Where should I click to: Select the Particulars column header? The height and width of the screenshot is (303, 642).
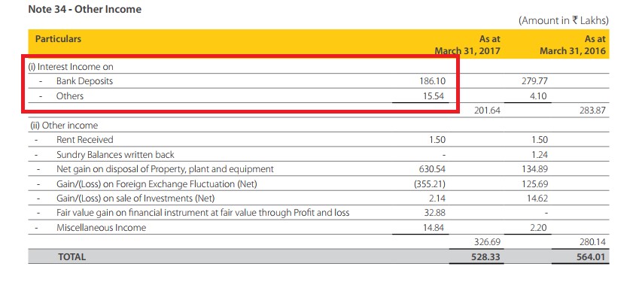tap(58, 39)
